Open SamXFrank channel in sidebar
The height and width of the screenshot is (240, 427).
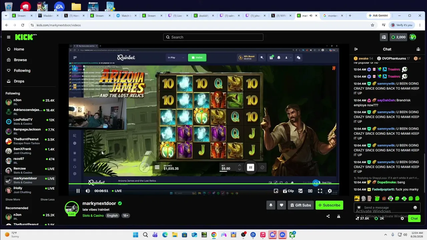click(30, 151)
